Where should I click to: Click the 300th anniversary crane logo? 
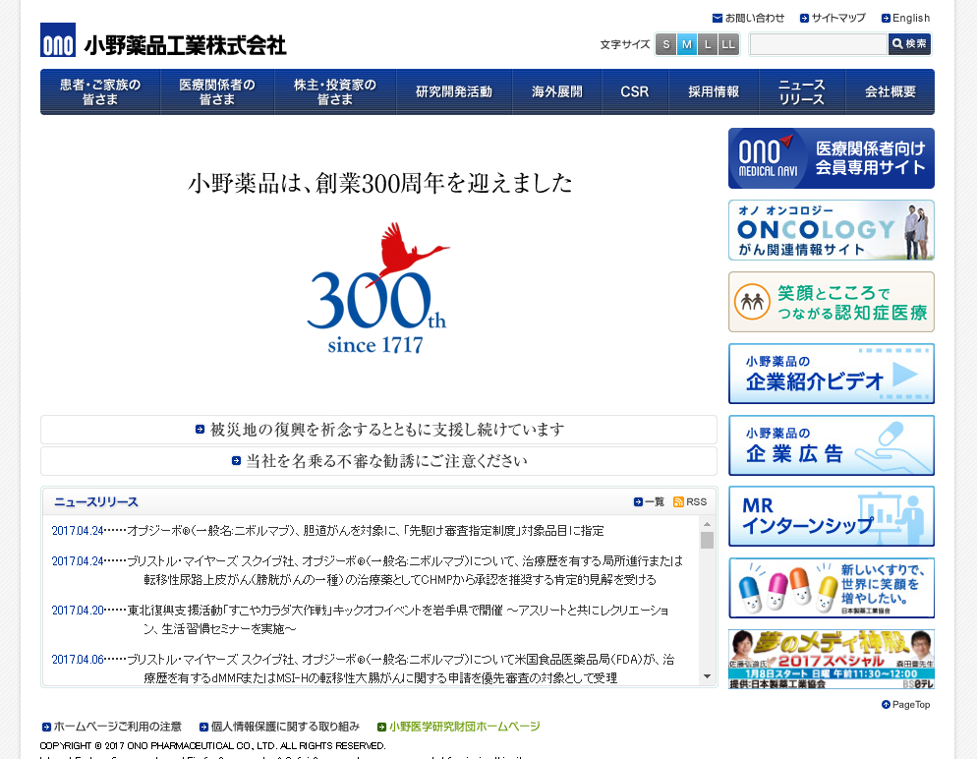coord(377,288)
